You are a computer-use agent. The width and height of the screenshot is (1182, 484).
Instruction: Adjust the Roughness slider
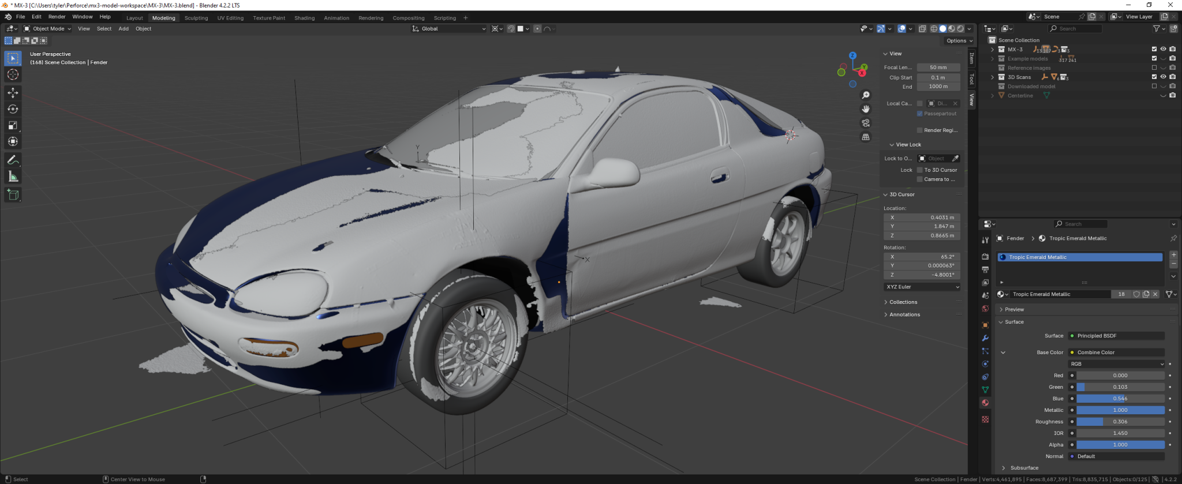tap(1120, 422)
